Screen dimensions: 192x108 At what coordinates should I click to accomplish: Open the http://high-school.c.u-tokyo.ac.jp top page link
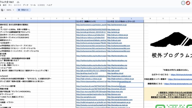point(120,79)
